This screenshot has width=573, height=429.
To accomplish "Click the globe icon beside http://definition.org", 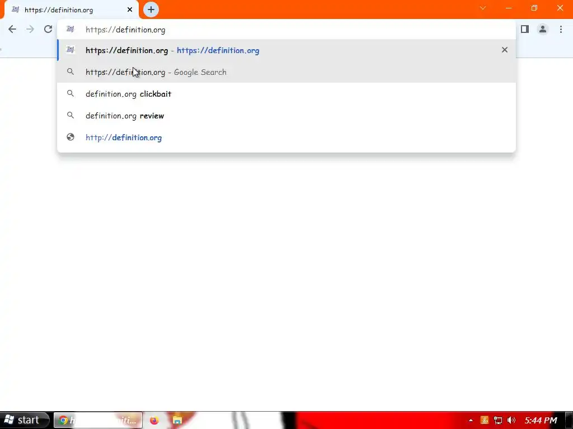I will [x=71, y=137].
